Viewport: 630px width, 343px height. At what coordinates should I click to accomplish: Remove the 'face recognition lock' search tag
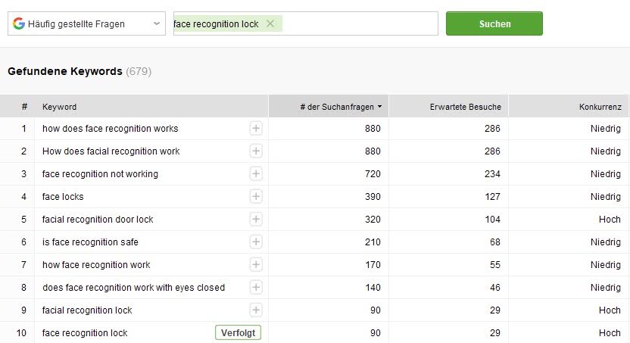point(270,23)
